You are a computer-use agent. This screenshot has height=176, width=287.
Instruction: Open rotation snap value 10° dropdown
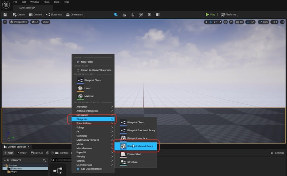[252, 22]
